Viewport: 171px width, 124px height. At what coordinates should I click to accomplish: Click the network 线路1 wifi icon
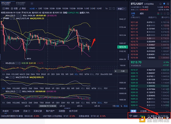pyautogui.click(x=131, y=116)
